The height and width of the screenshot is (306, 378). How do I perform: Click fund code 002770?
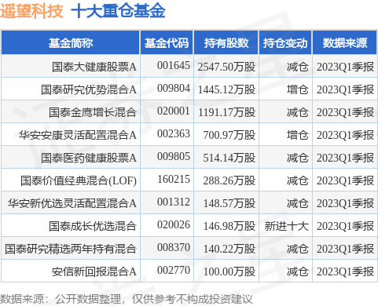(174, 270)
